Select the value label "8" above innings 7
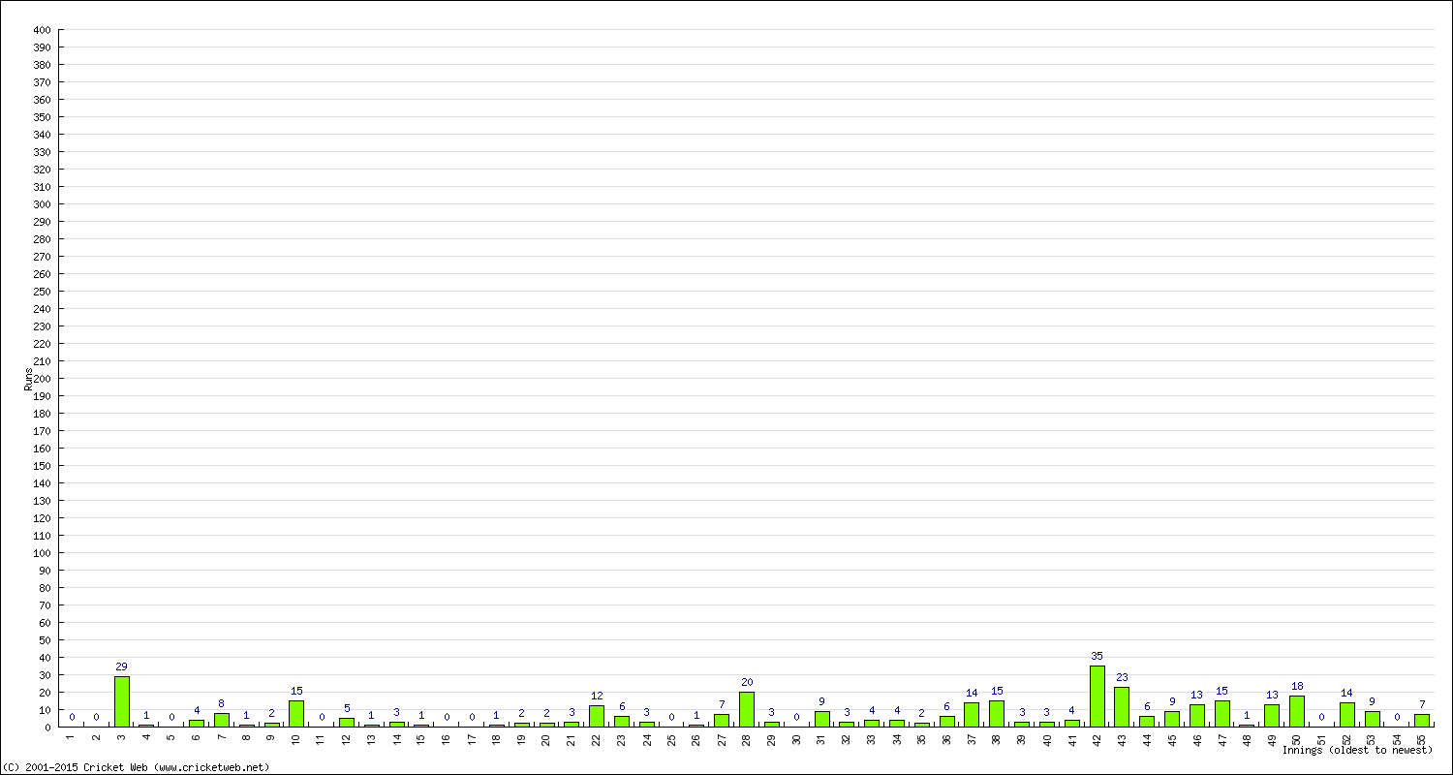The image size is (1453, 775). tap(222, 703)
